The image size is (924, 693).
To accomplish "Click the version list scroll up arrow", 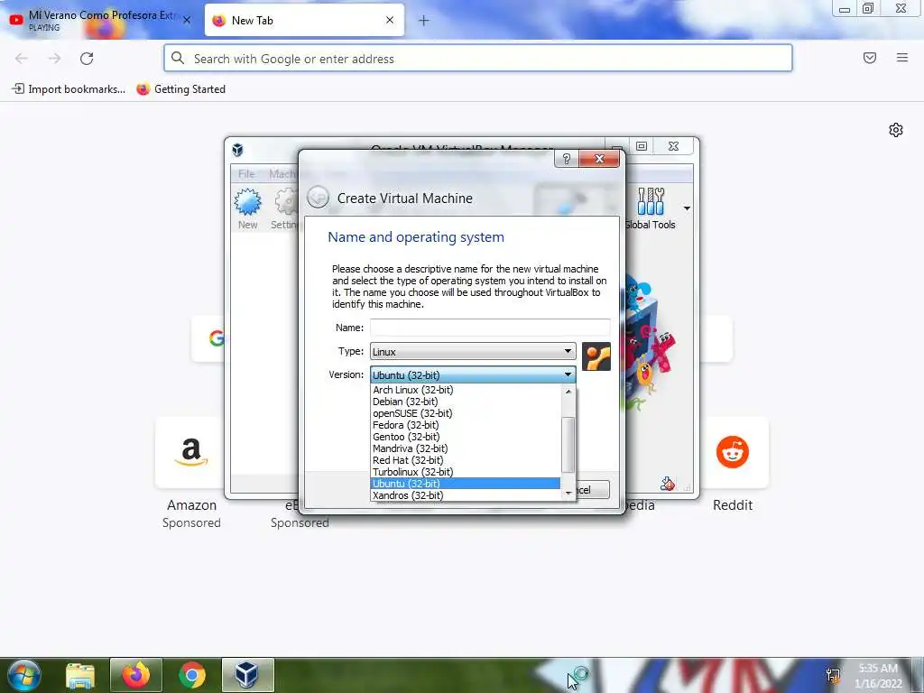I will pos(568,392).
